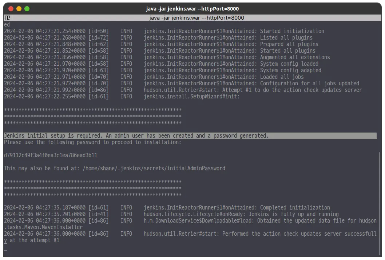Click the terminal vertical scrollbar
This screenshot has width=385, height=260.
[x=379, y=204]
